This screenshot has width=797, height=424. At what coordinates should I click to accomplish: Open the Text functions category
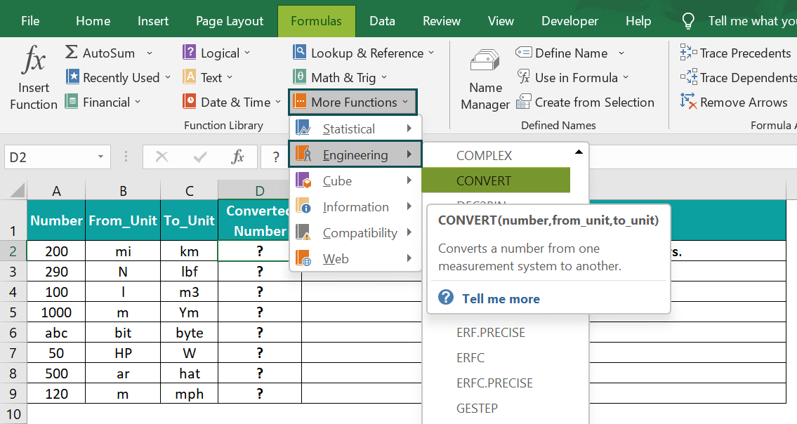[188, 77]
